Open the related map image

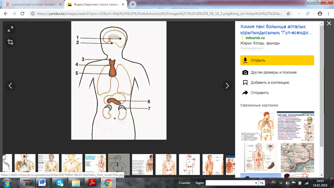click(x=297, y=157)
